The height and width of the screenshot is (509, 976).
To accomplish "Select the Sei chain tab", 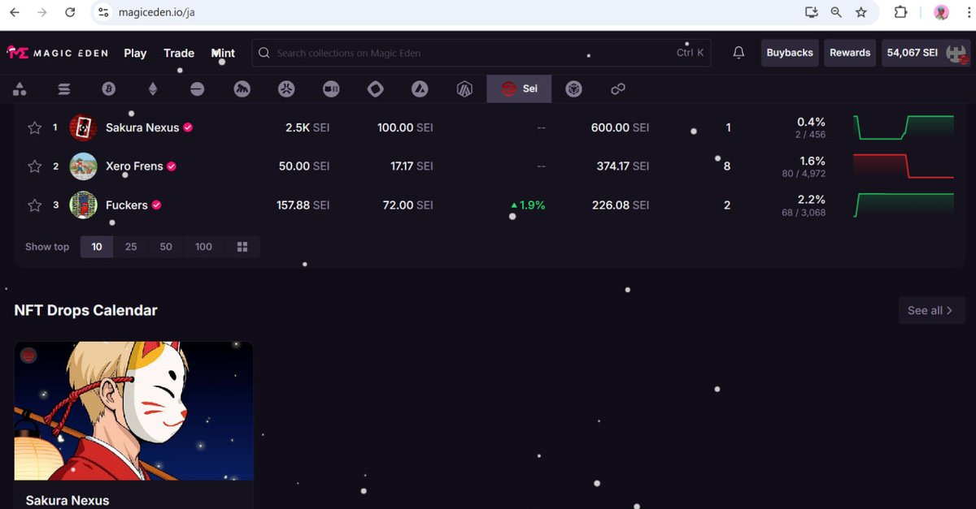I will click(519, 89).
